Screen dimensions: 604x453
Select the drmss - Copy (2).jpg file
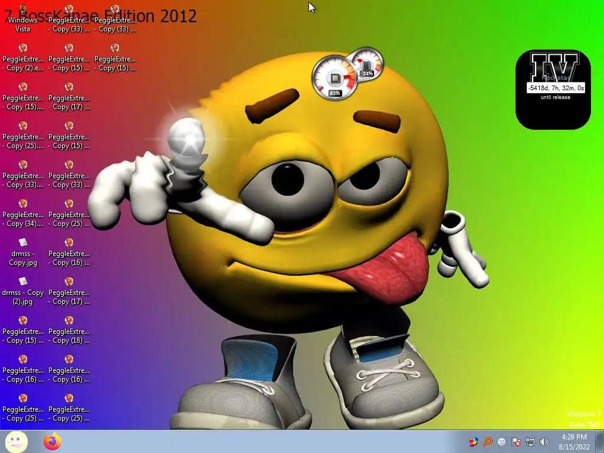[x=23, y=291]
